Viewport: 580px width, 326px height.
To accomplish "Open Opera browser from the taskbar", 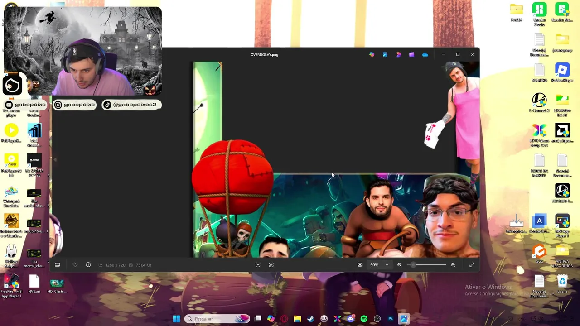I will click(x=284, y=319).
